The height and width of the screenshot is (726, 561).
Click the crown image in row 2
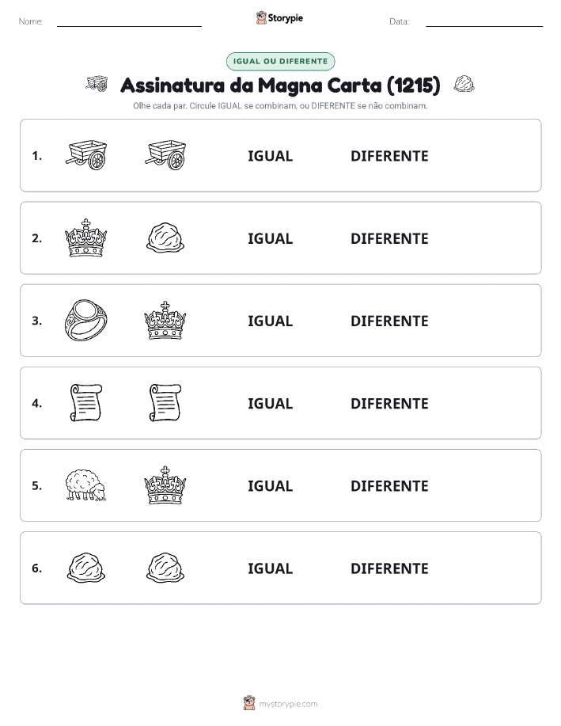click(x=86, y=238)
